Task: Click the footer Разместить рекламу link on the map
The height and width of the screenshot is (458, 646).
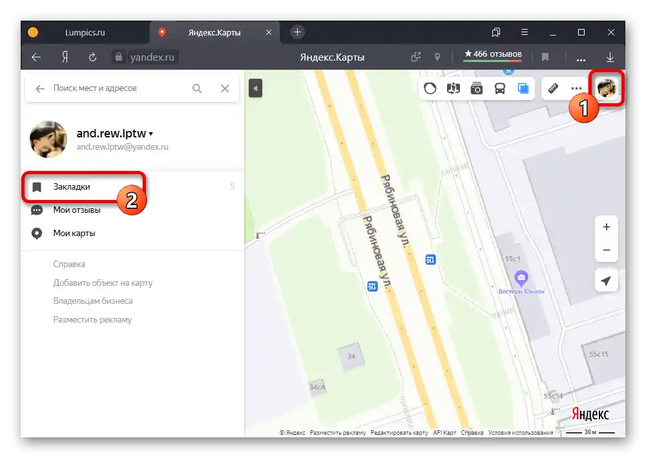Action: (x=338, y=432)
